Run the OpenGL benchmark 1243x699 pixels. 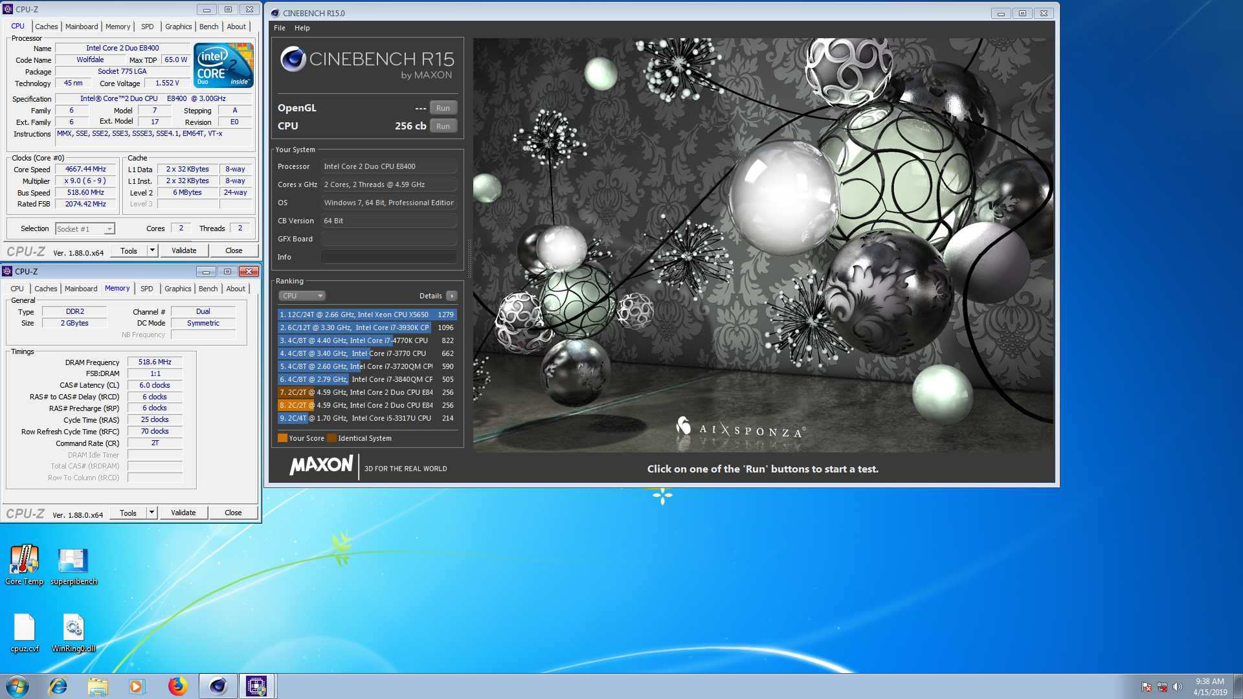coord(443,108)
